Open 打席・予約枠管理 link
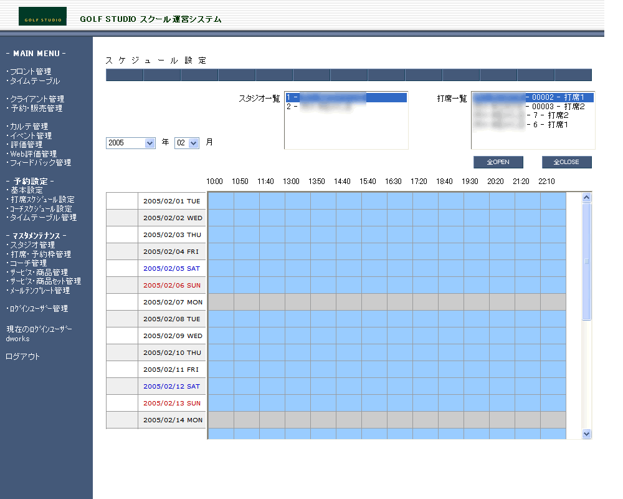This screenshot has height=499, width=623. pos(40,254)
